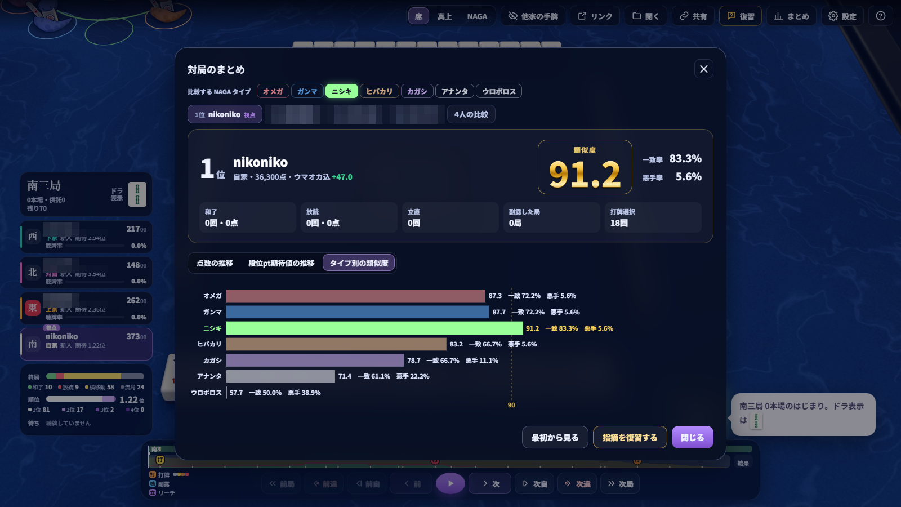Click the オメガ similarity bar in chart

[356, 296]
